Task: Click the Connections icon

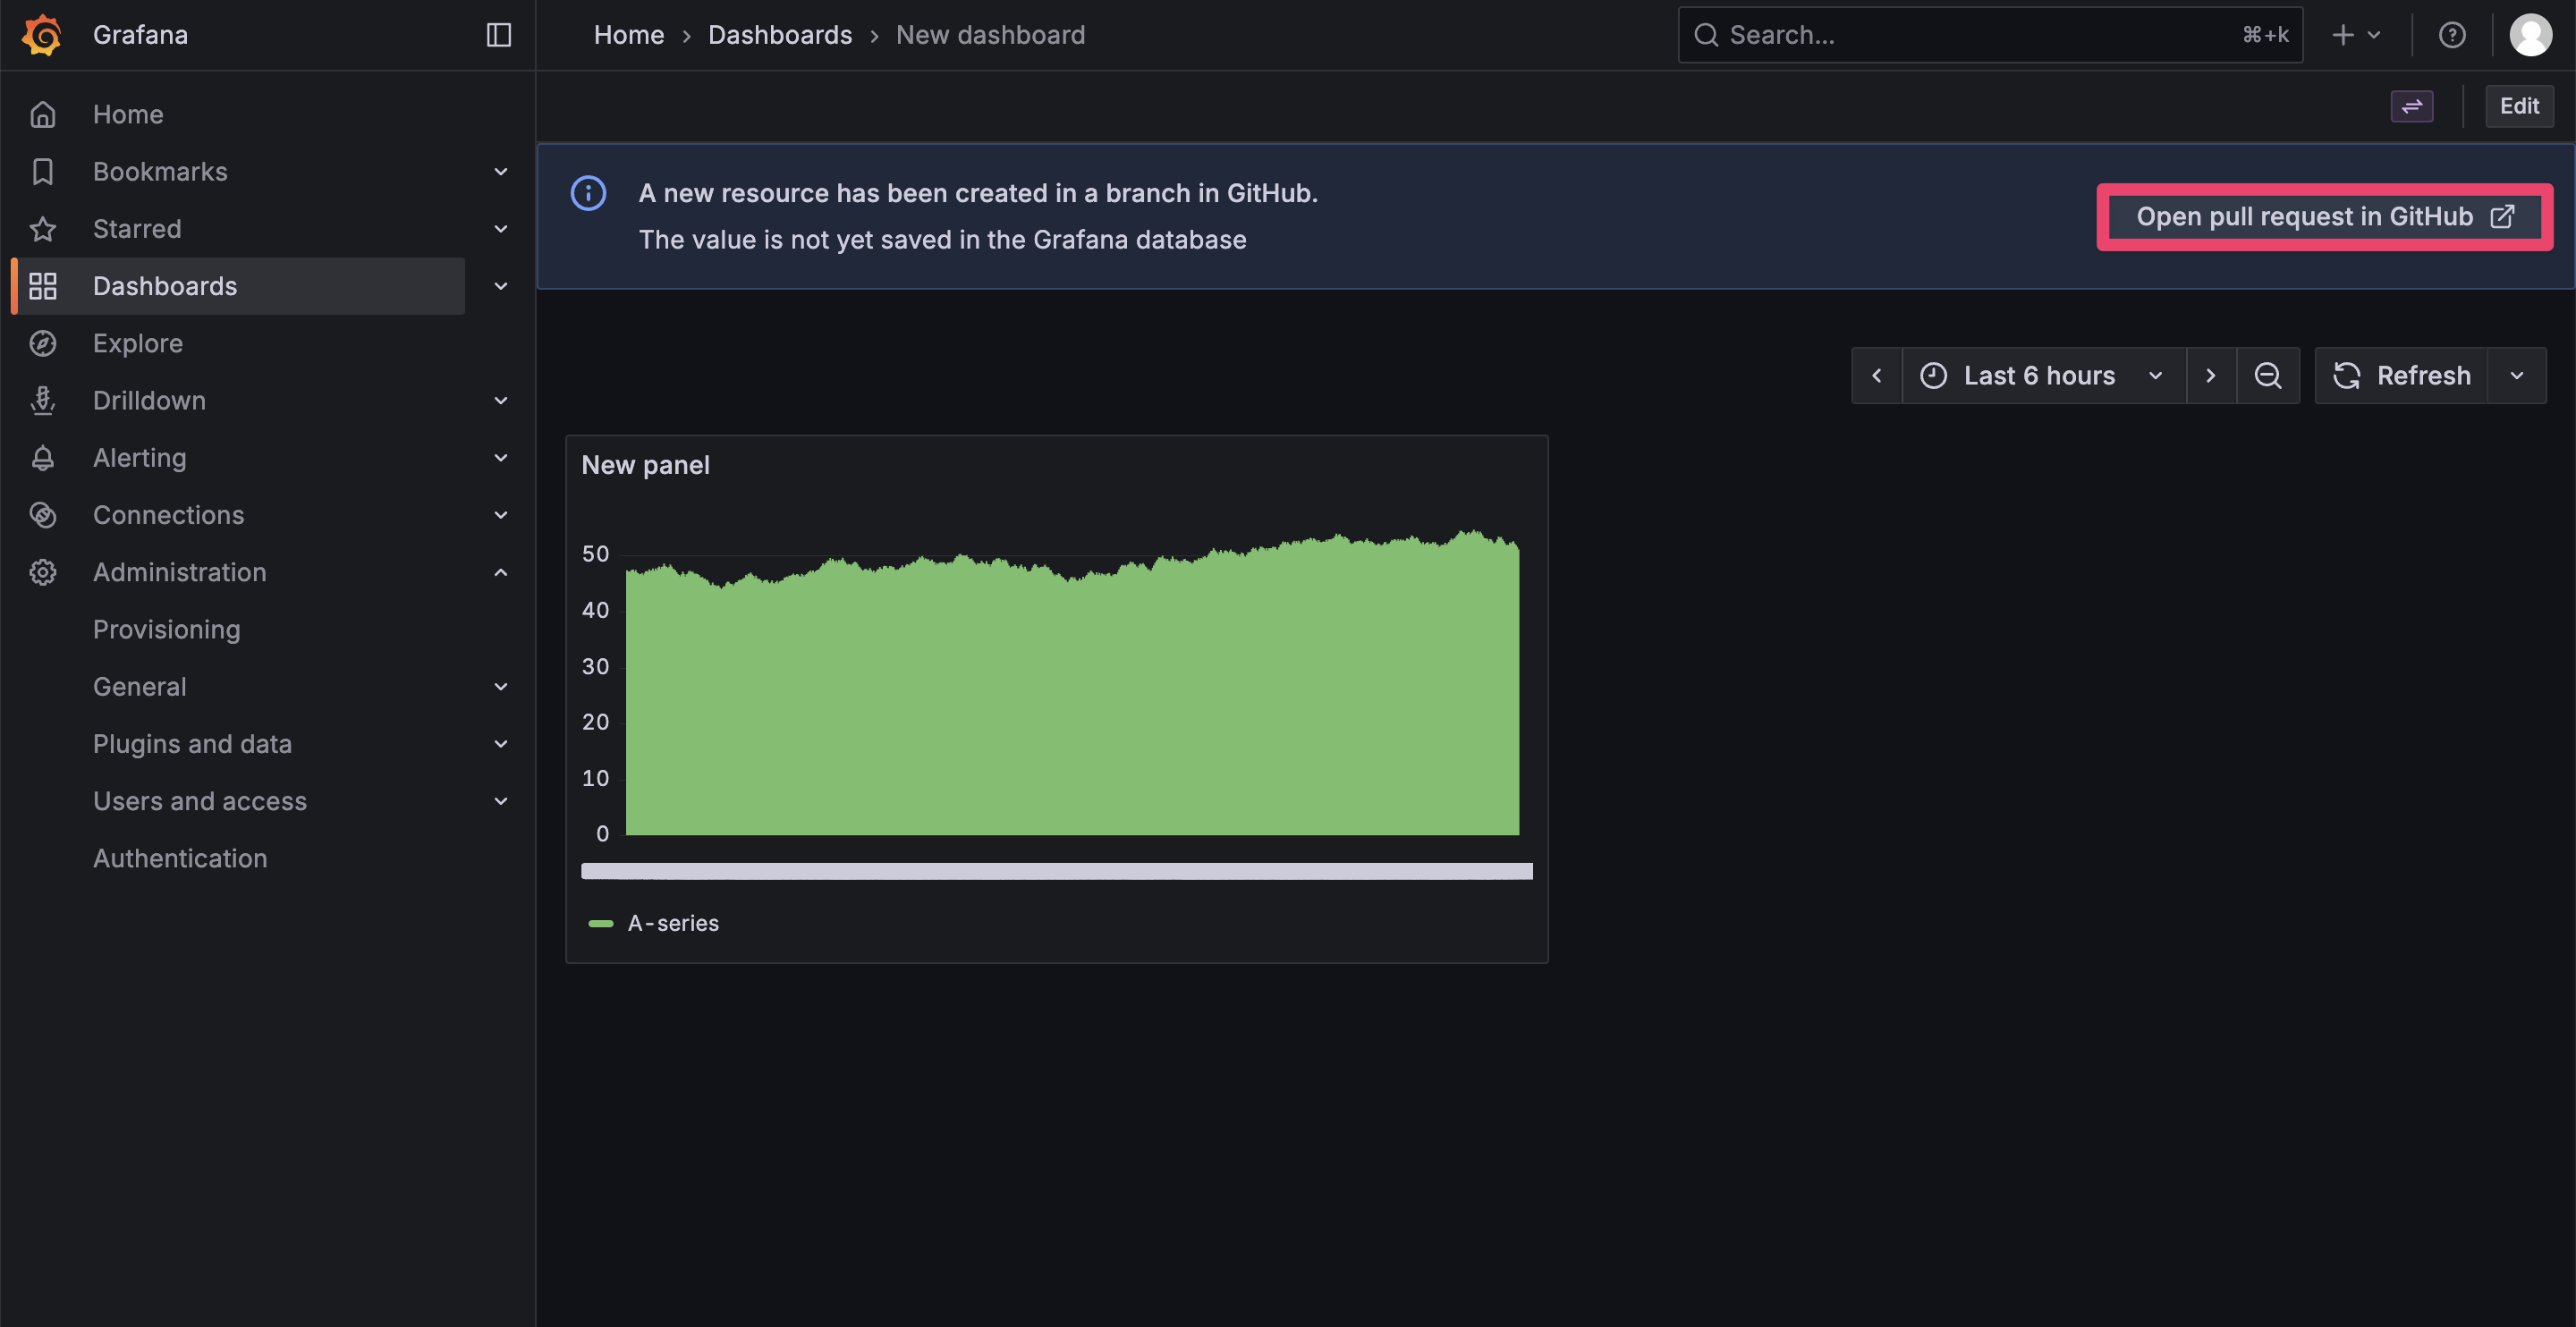Action: 42,515
